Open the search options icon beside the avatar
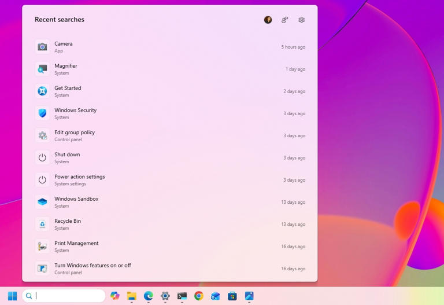The height and width of the screenshot is (305, 444). point(285,20)
